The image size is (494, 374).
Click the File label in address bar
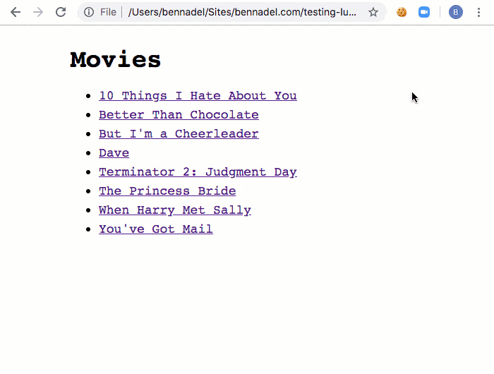coord(108,12)
